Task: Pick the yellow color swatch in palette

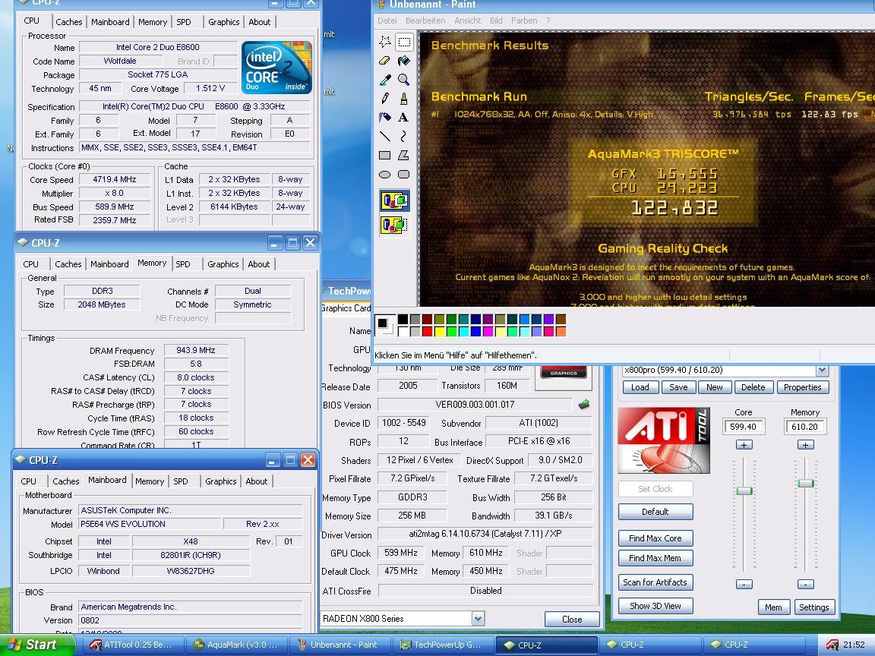Action: click(439, 331)
